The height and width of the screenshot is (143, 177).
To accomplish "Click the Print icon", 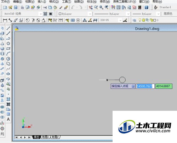I will [x=22, y=7].
